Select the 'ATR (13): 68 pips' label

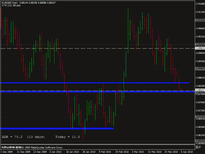coord(11,5)
